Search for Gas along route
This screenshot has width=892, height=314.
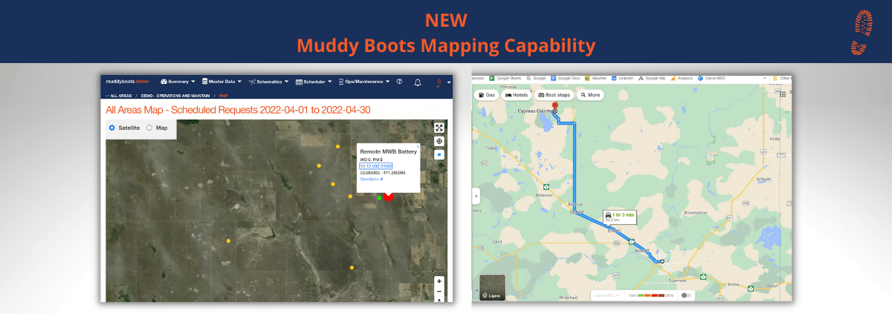pos(487,95)
